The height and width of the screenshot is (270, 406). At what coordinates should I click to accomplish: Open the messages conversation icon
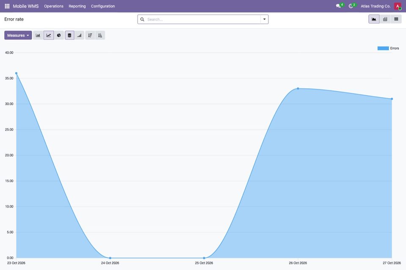pyautogui.click(x=338, y=6)
